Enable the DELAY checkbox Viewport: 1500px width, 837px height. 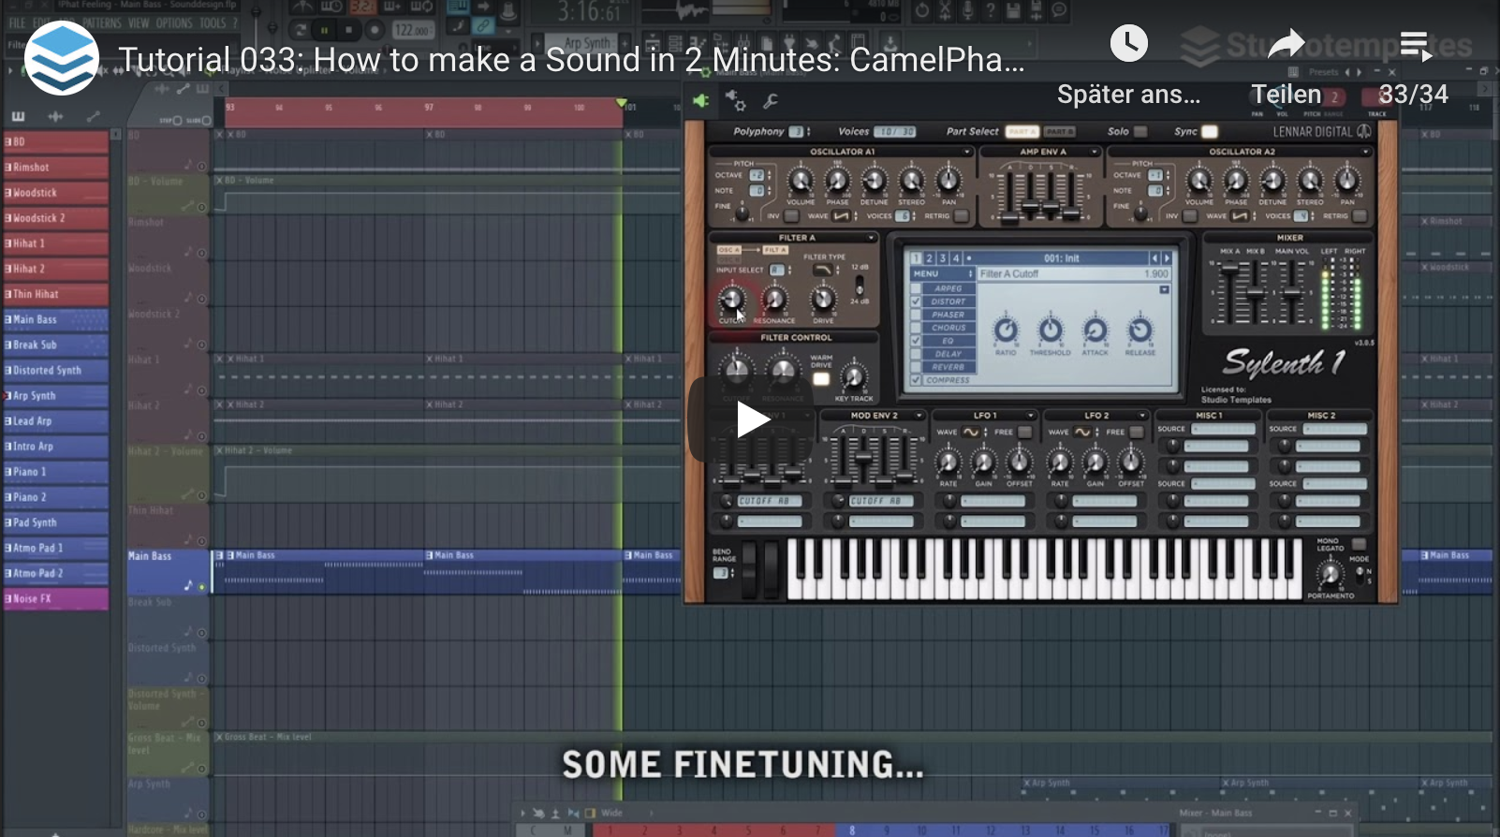[916, 354]
